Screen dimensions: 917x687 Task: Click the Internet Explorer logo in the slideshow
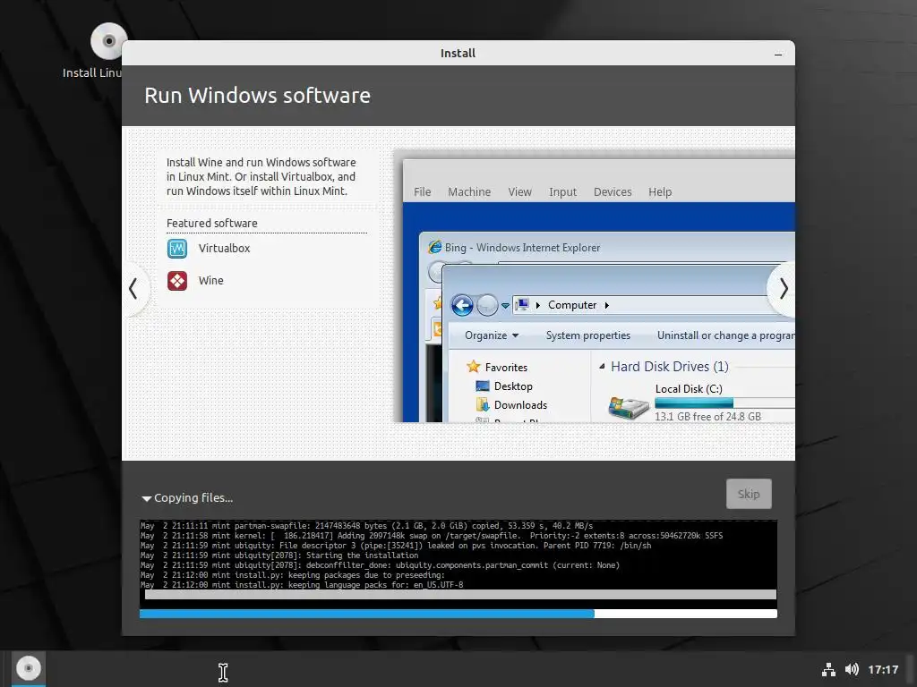click(x=434, y=247)
